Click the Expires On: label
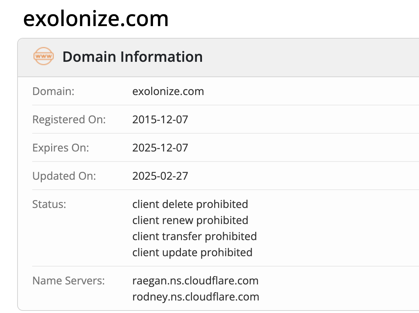The image size is (419, 313). click(60, 148)
